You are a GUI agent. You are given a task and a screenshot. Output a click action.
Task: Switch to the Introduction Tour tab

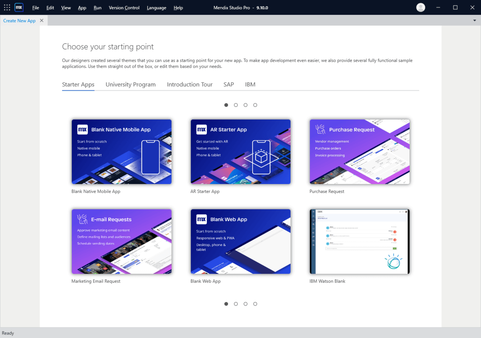[190, 84]
